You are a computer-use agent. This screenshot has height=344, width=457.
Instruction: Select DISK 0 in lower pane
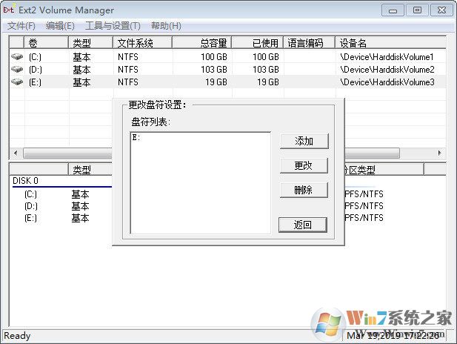[x=26, y=181]
